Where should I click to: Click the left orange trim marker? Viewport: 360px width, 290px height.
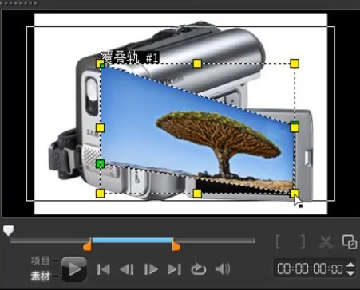(x=88, y=245)
